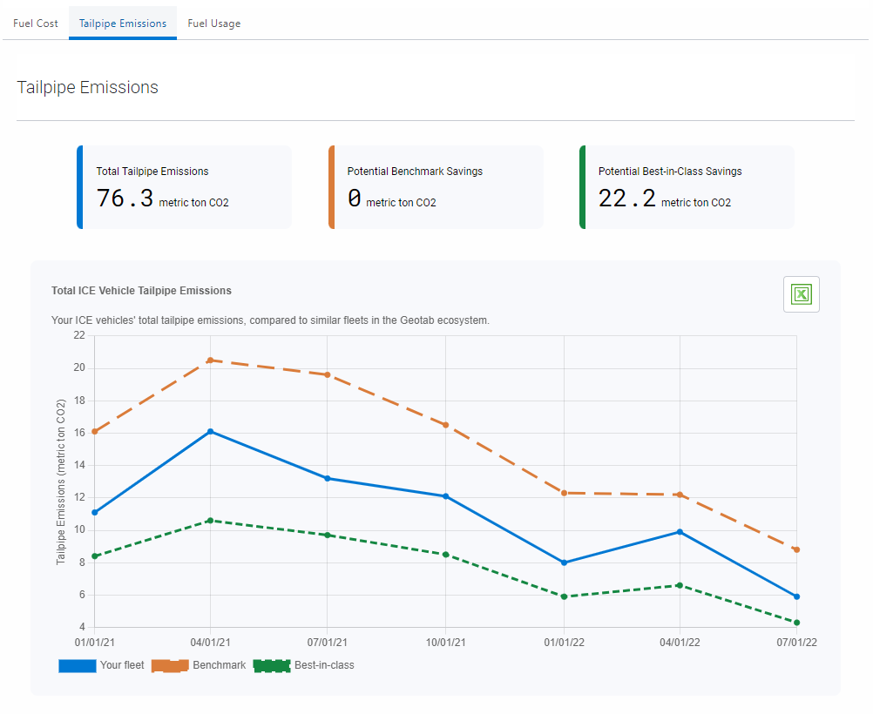
Task: Click the Benchmark point at 10/01/21
Action: 445,425
